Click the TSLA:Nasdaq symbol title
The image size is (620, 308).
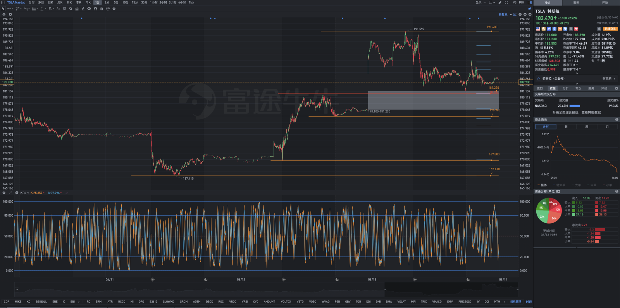coord(16,2)
